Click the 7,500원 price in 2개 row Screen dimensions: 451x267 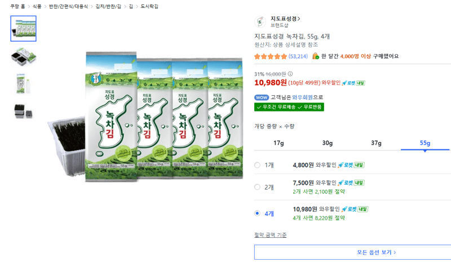[303, 183]
